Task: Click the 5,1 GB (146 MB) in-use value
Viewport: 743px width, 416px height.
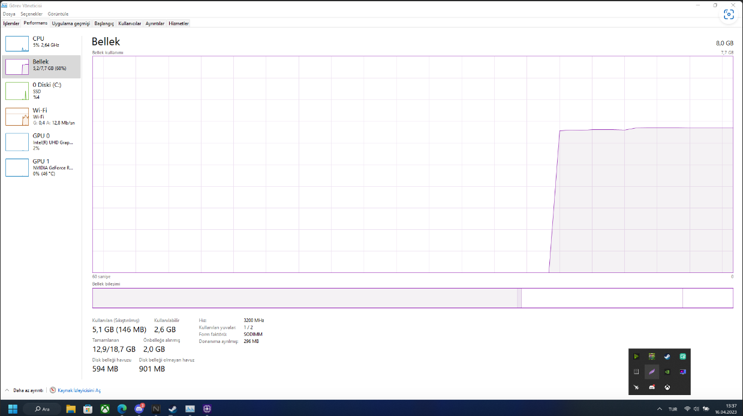Action: click(119, 329)
